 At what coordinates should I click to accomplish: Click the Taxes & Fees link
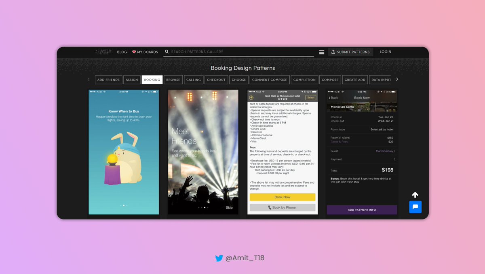tap(339, 142)
